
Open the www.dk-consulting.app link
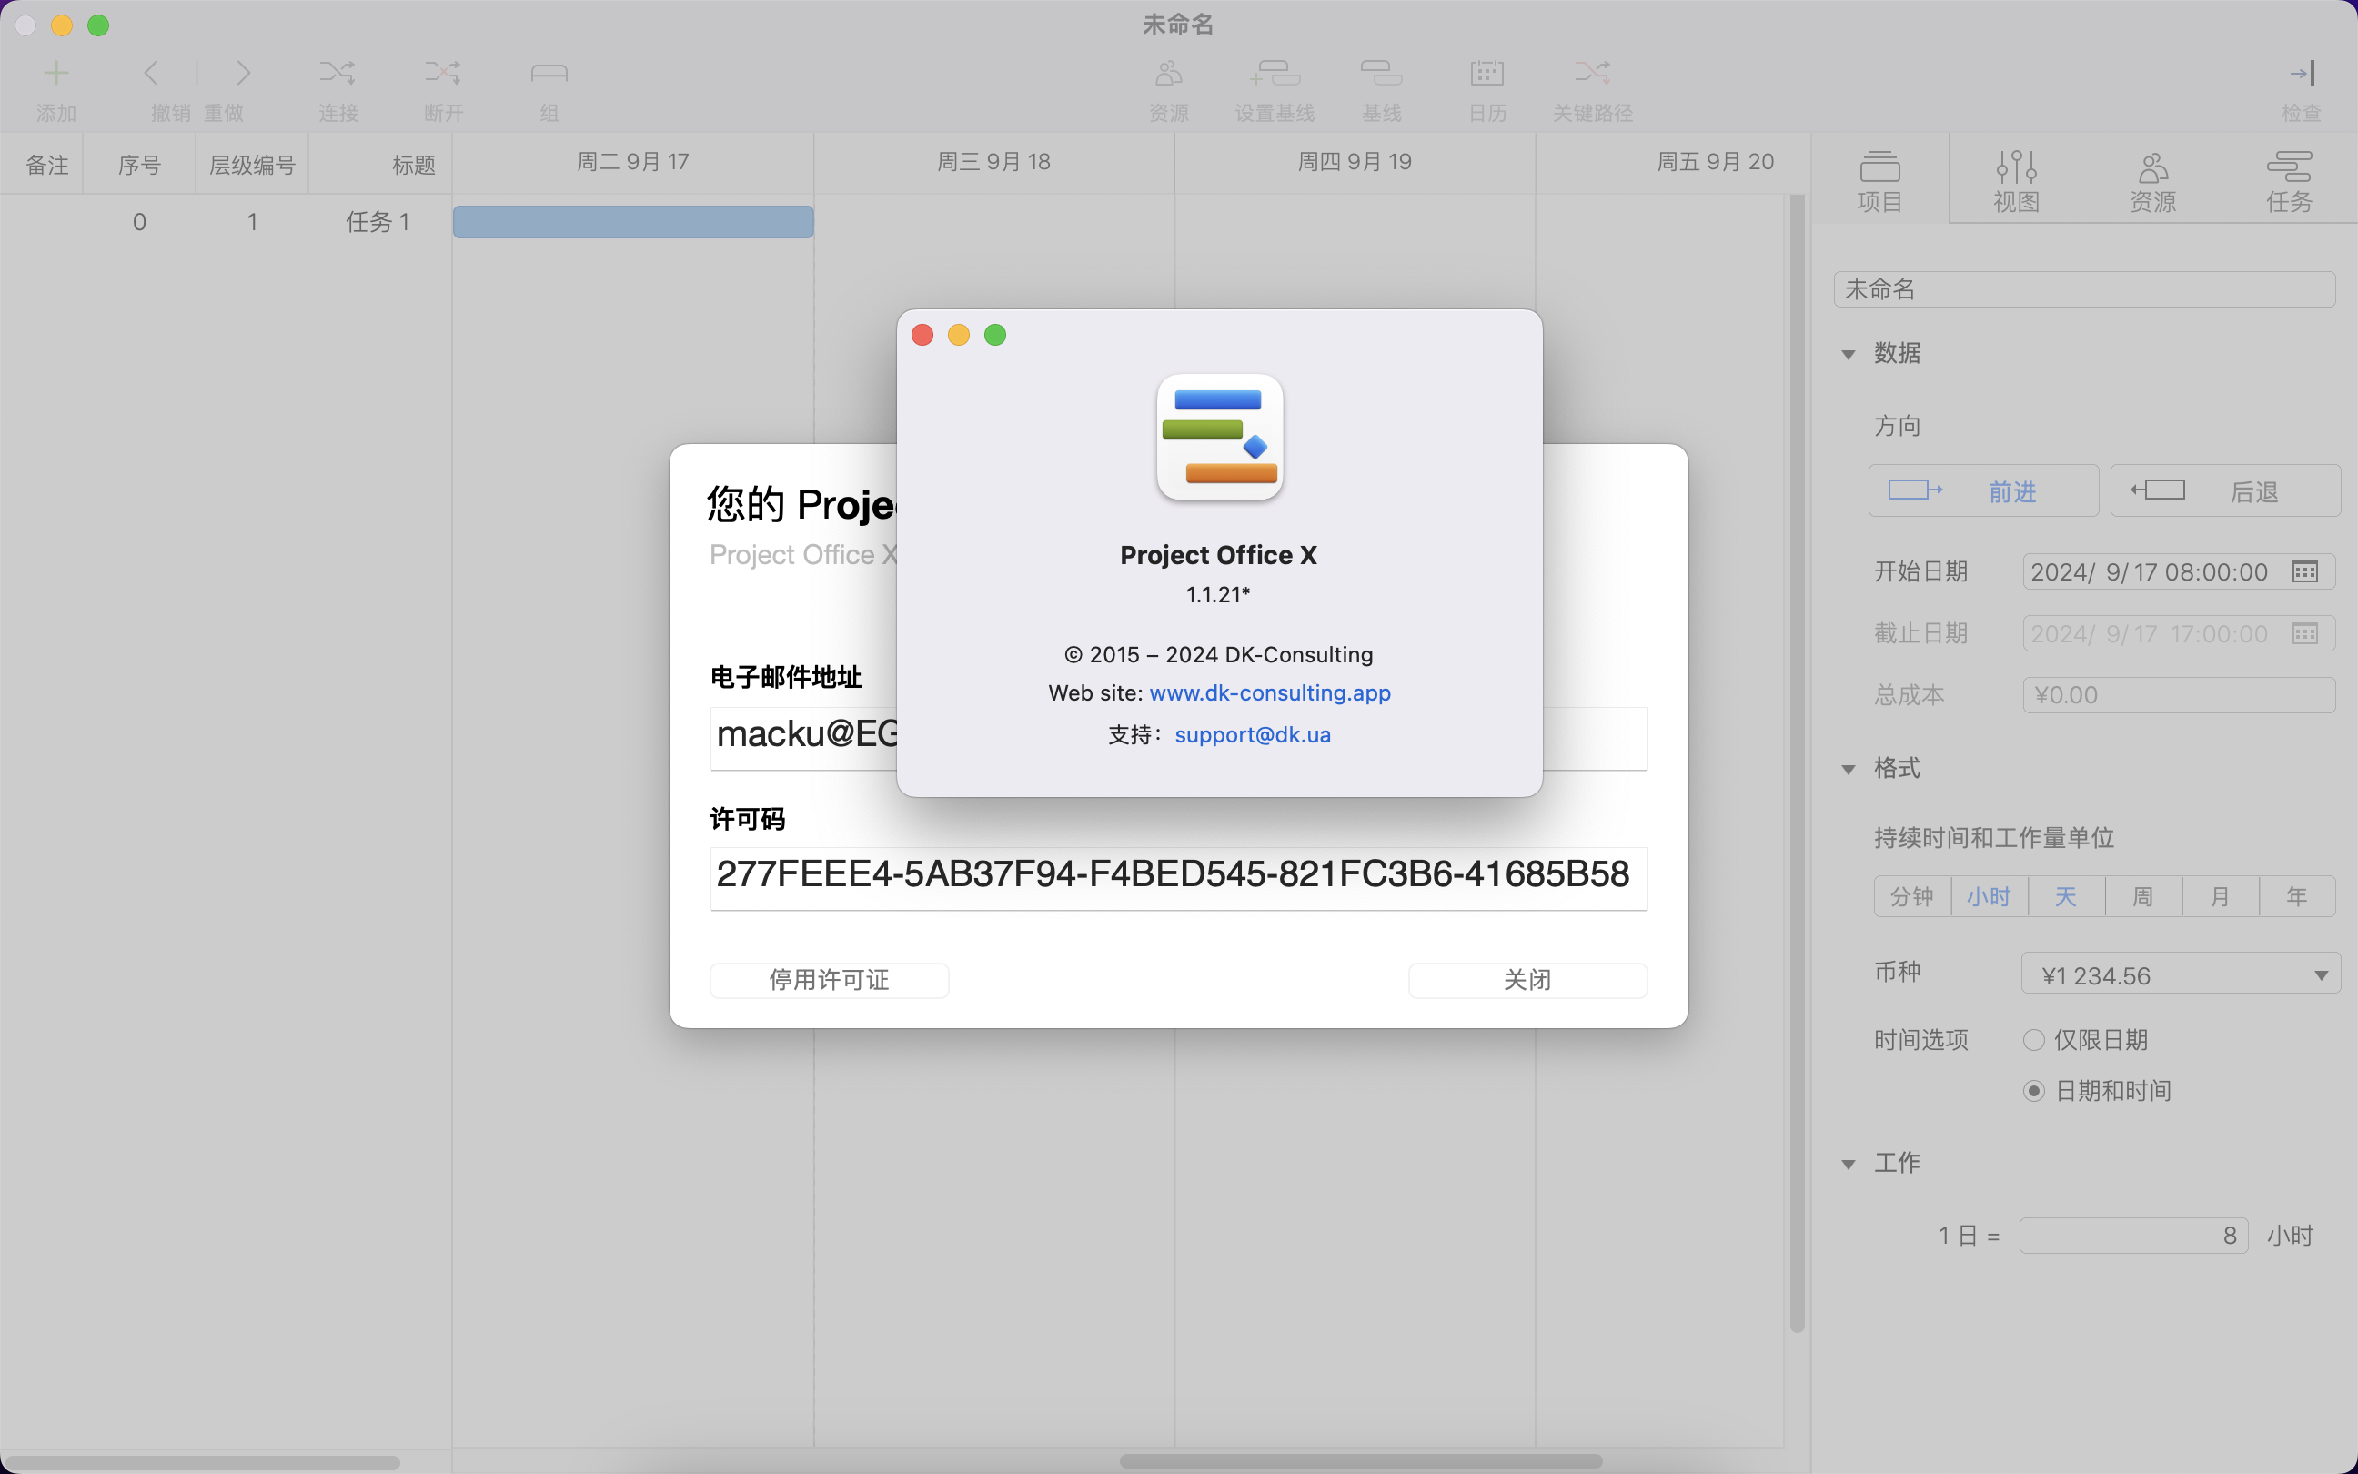[x=1270, y=693]
